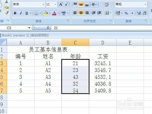Open borders dropdown arrow

41,13
